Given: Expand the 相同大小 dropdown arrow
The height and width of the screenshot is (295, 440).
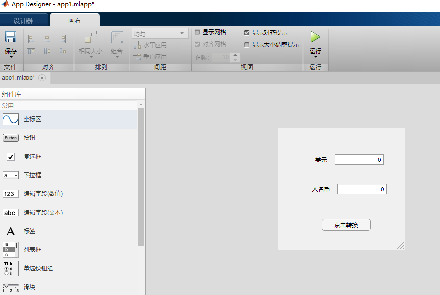Looking at the screenshot, I should pos(91,57).
